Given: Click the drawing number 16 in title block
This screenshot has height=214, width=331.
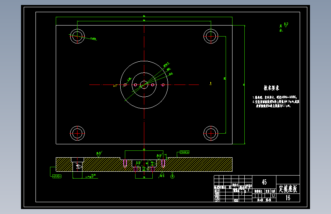Looking at the screenshot, I should (x=288, y=198).
